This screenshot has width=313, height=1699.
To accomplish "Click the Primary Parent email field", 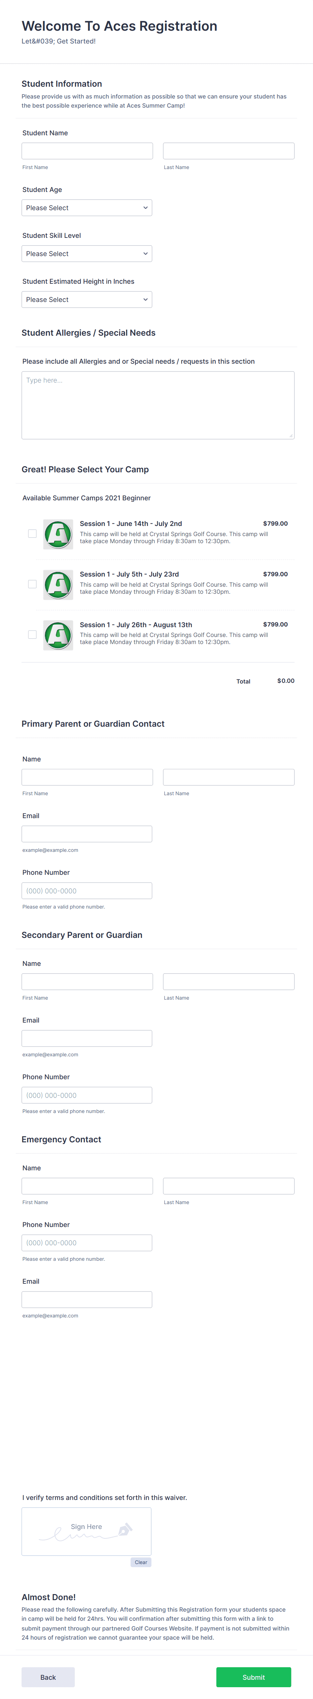I will point(86,833).
